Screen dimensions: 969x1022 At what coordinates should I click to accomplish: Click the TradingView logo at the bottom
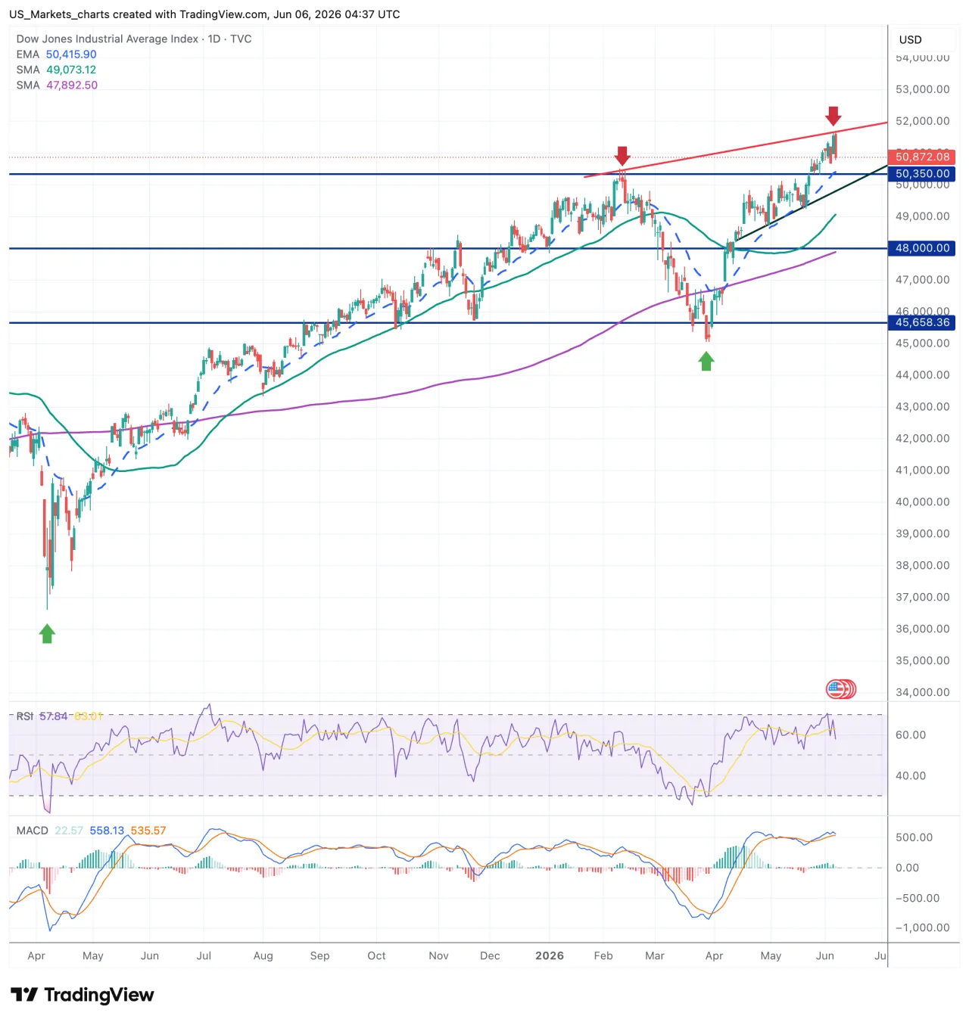(83, 995)
